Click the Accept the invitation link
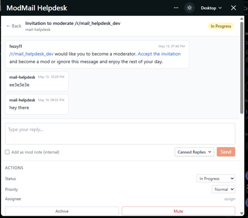 click(159, 54)
